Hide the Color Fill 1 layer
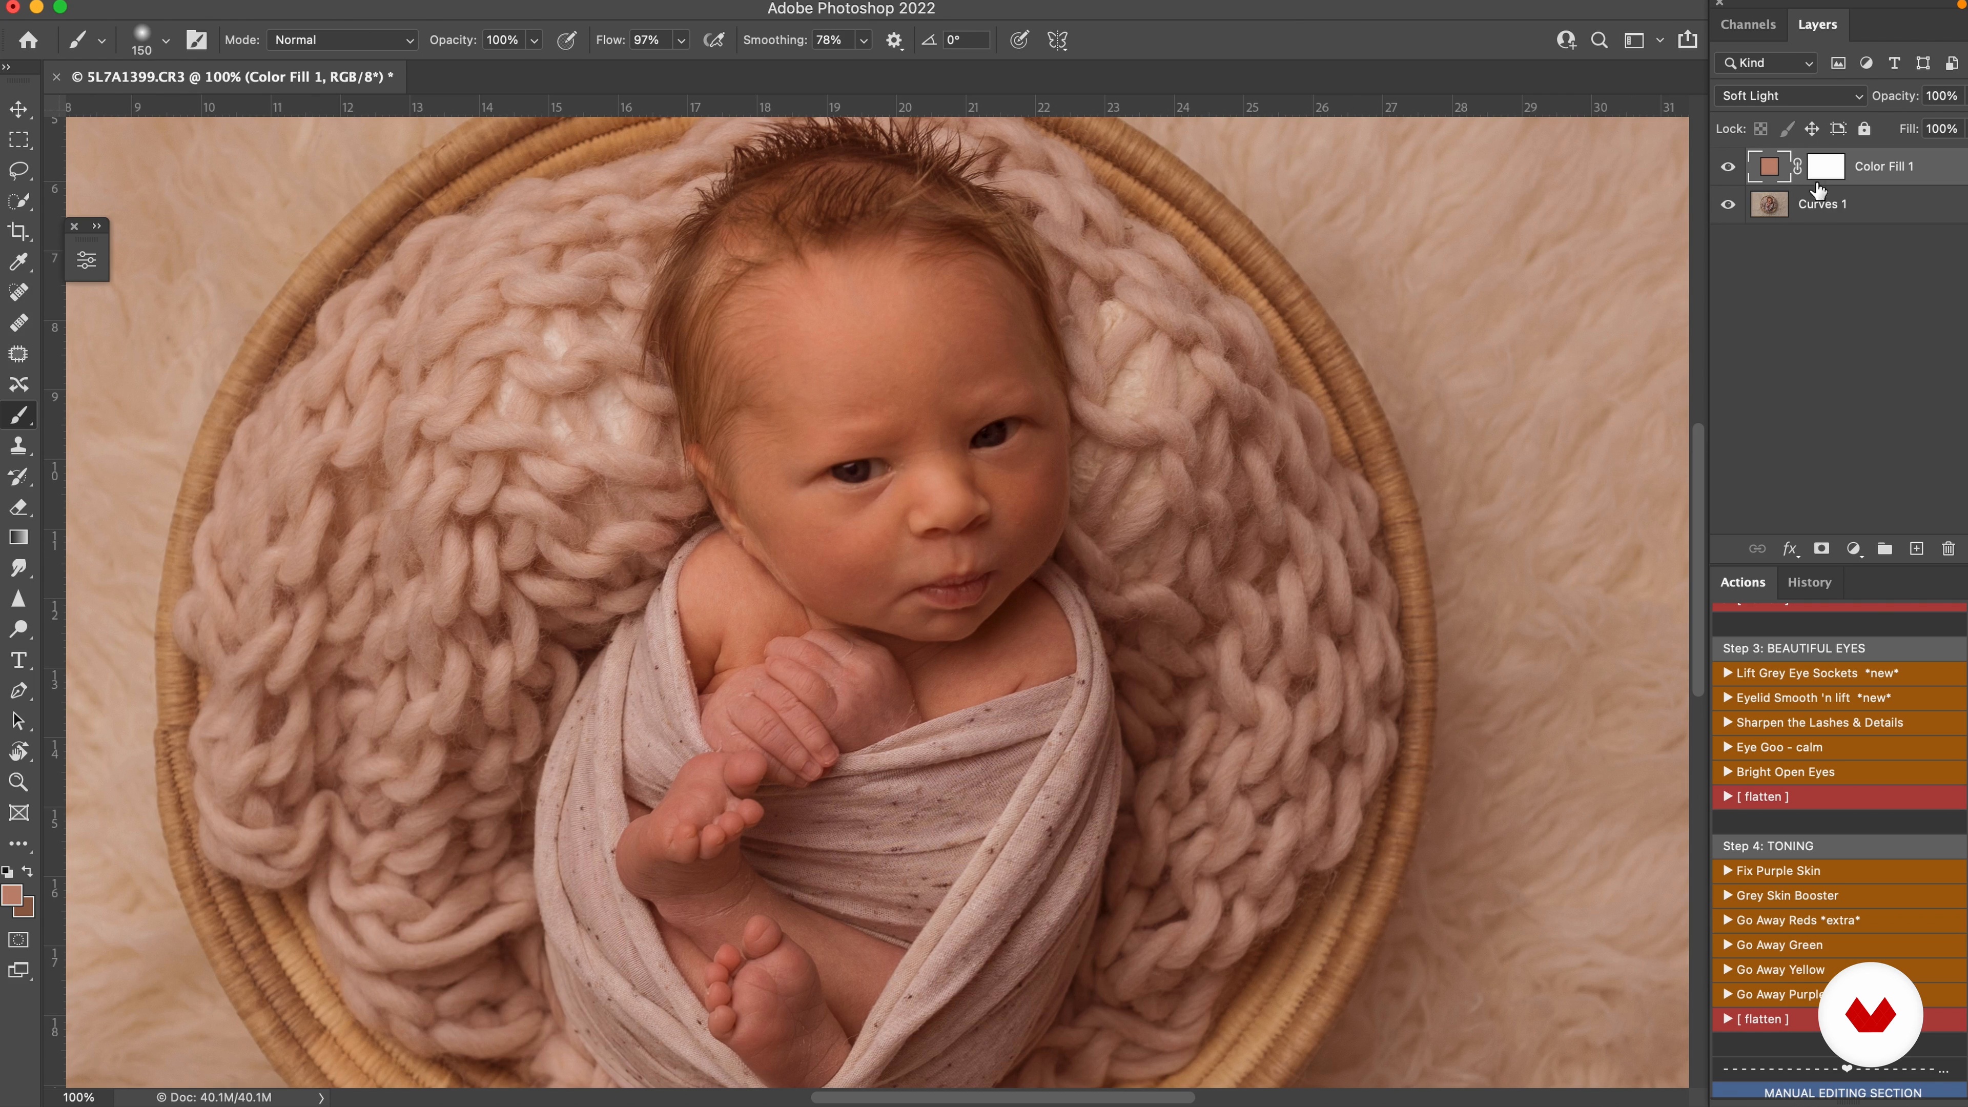The image size is (1968, 1107). 1728,167
